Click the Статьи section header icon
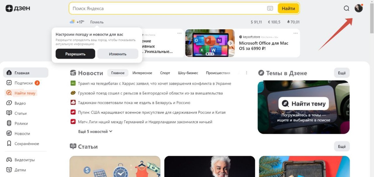Image resolution: width=374 pixels, height=177 pixels. tap(73, 146)
